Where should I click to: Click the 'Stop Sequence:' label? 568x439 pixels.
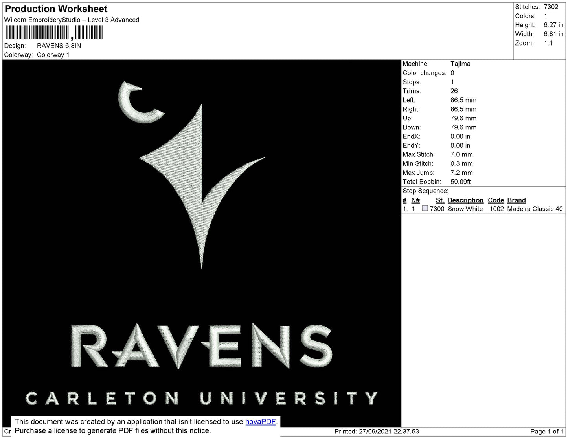(x=425, y=191)
